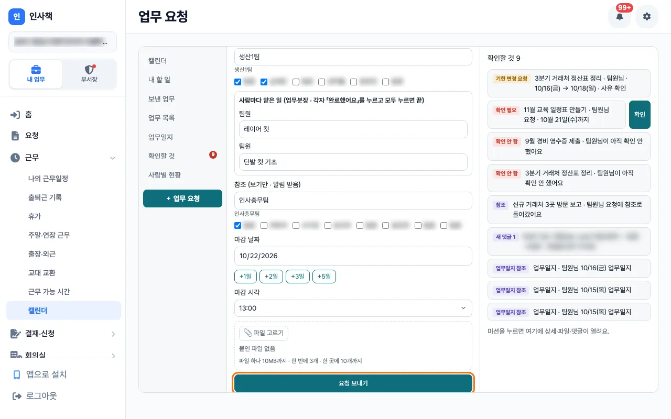Collapse the 근무 section chevron
The height and width of the screenshot is (419, 671).
click(113, 158)
